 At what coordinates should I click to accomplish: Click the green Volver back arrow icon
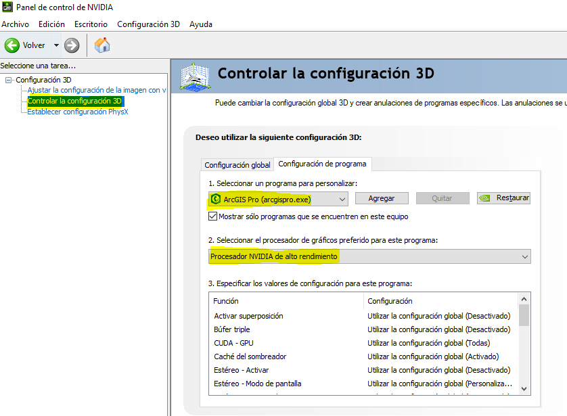12,45
